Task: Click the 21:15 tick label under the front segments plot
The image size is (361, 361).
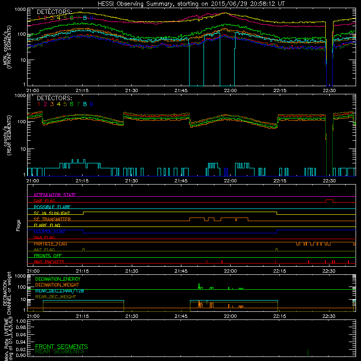Action: pyautogui.click(x=82, y=91)
